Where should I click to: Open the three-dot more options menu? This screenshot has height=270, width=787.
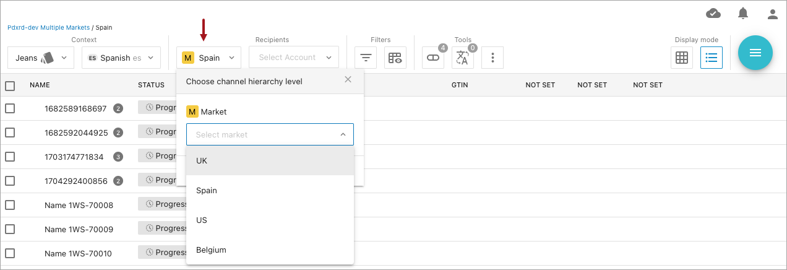492,58
